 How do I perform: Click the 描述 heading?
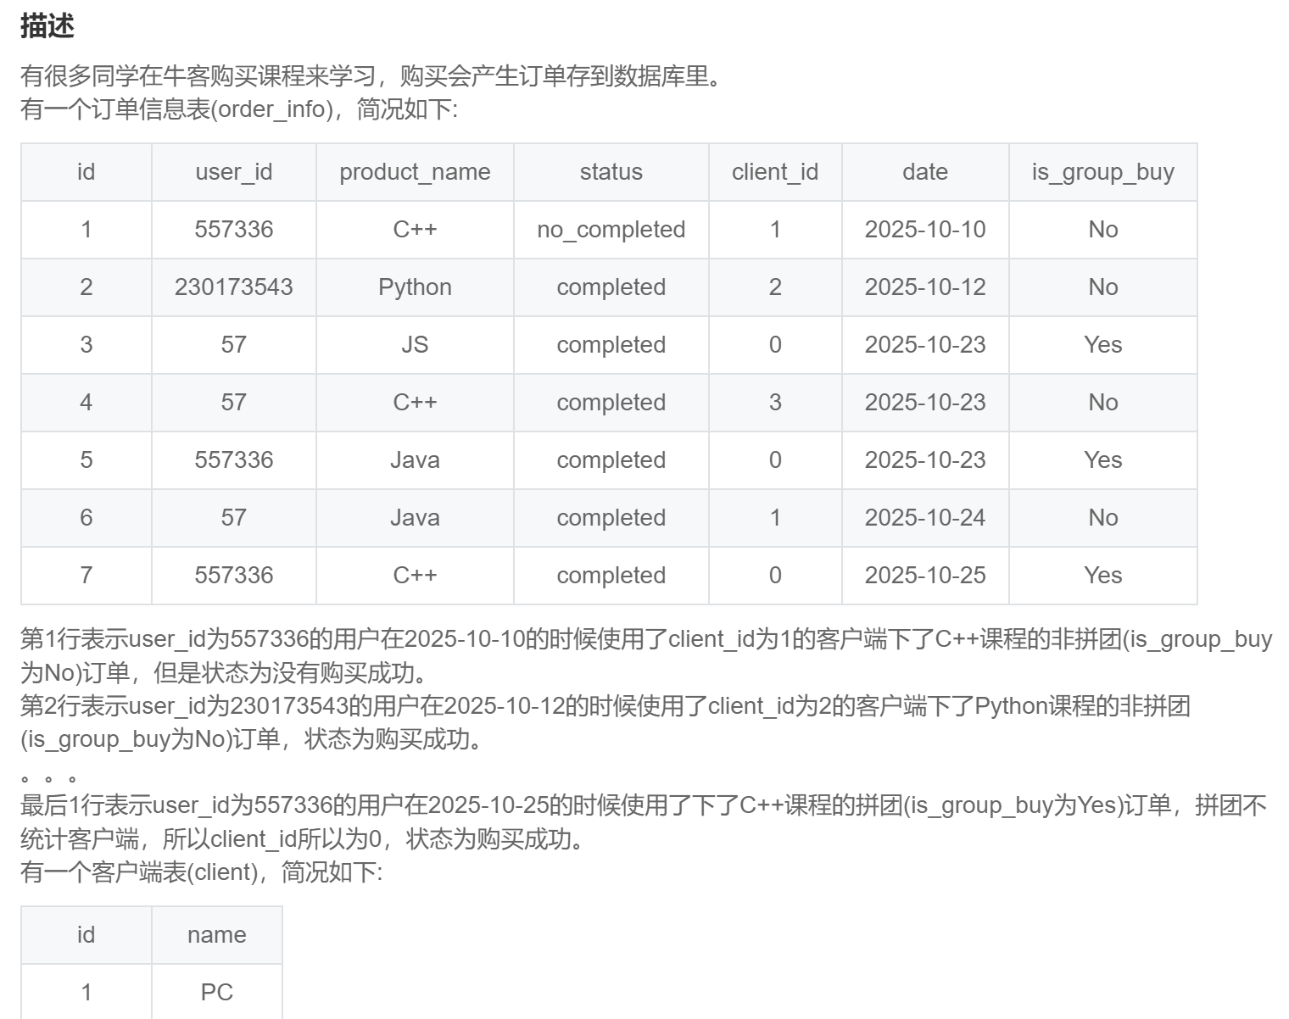(x=47, y=26)
